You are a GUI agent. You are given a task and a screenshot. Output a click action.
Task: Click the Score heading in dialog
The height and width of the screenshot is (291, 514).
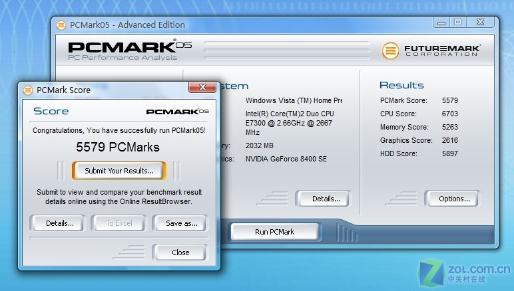tap(51, 111)
